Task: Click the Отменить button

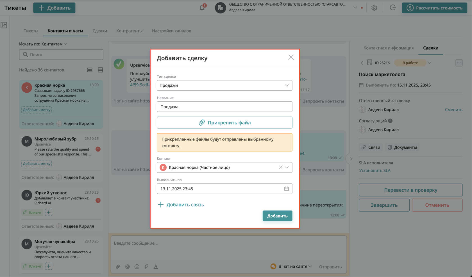Action: [x=437, y=205]
